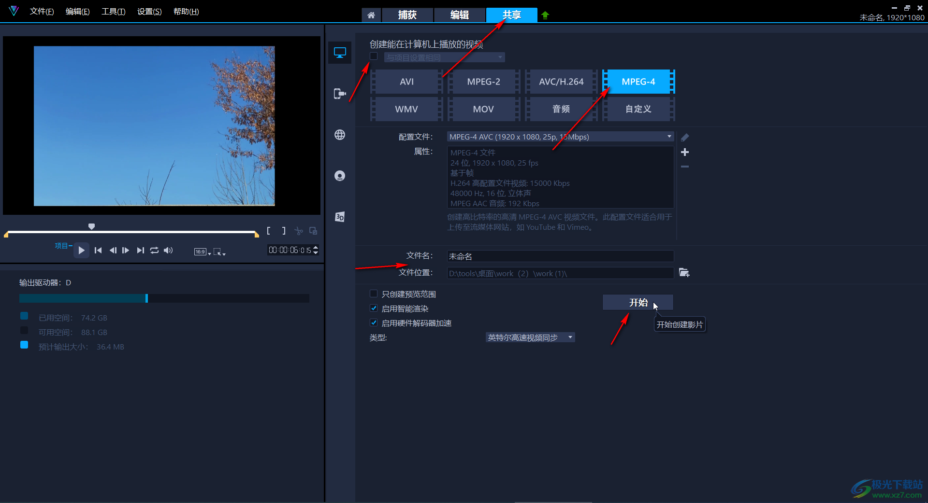
Task: Enable 'Create preview range only' checkbox
Action: (374, 293)
